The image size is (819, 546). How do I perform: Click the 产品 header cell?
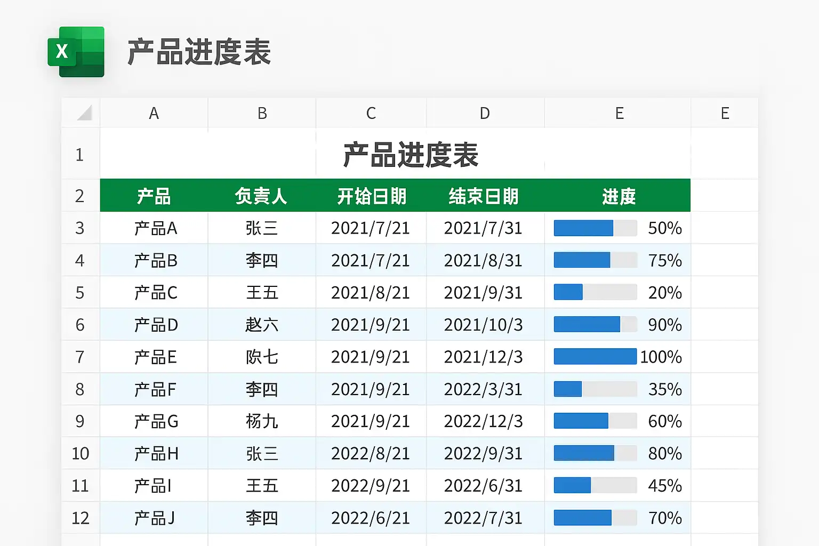[154, 196]
